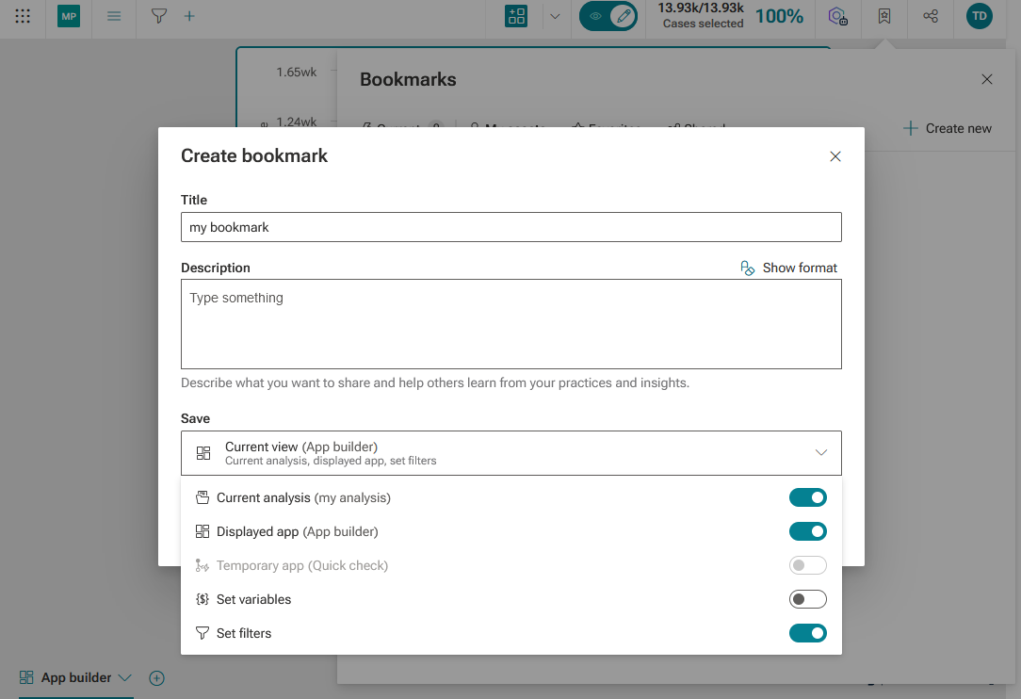Click Displayed app (App builder) label
The height and width of the screenshot is (699, 1021).
click(297, 531)
